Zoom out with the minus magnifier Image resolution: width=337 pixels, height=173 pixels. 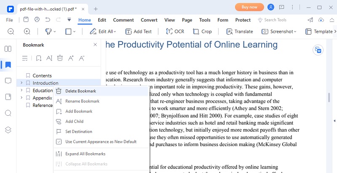(11, 31)
